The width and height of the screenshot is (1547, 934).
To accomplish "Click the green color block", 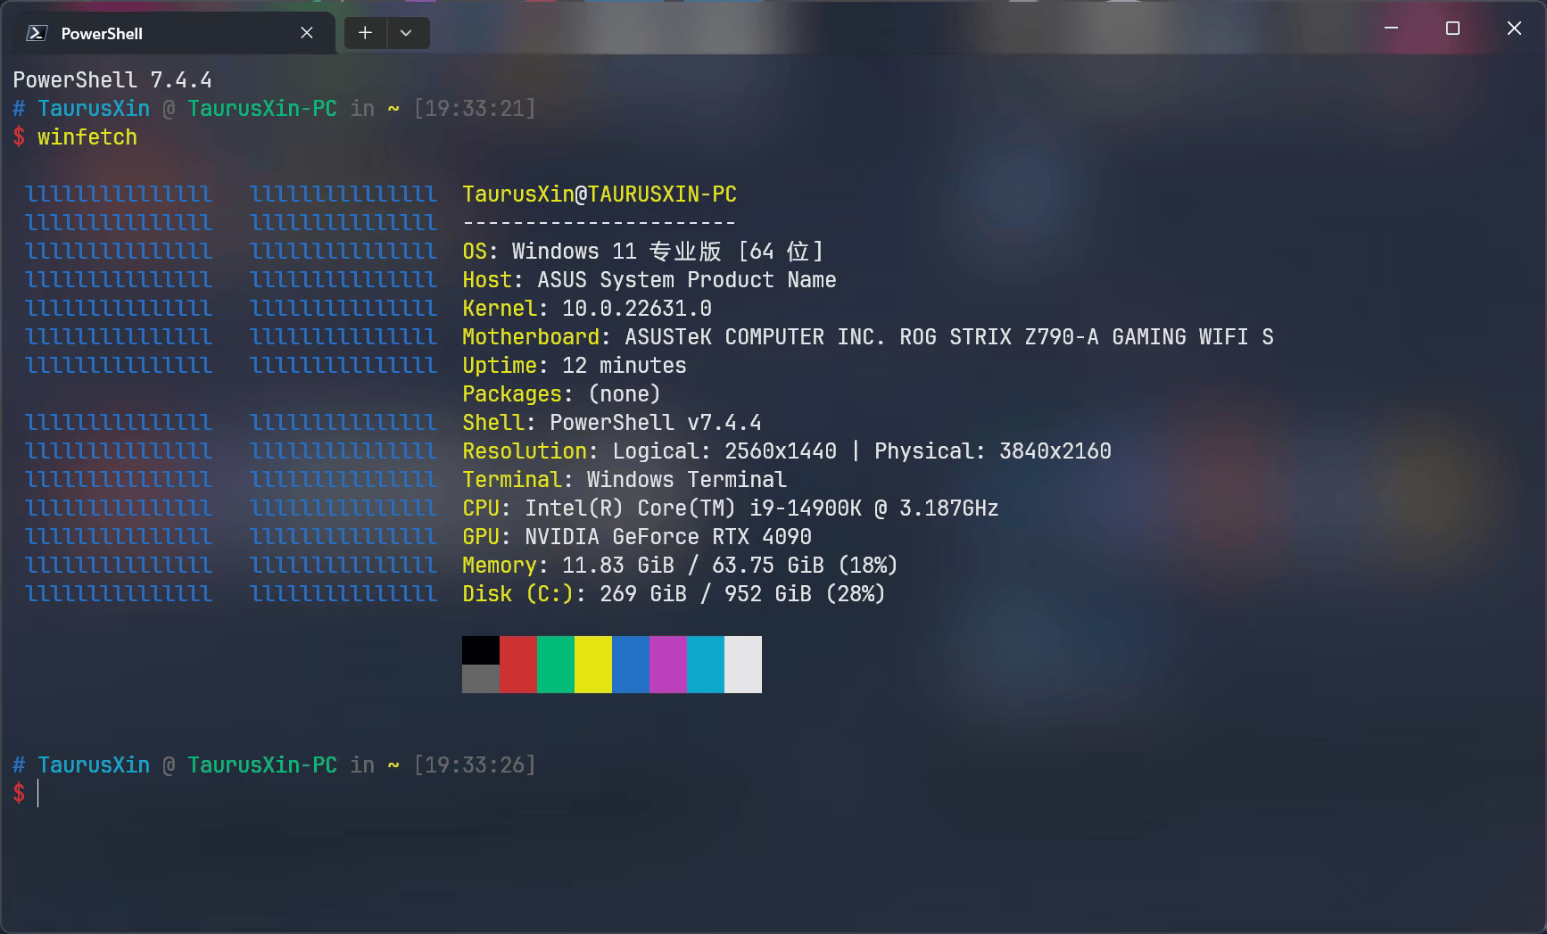I will 556,665.
